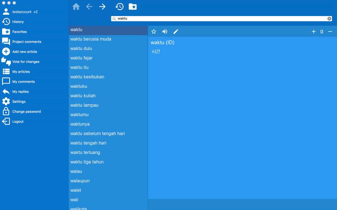The height and width of the screenshot is (210, 337).
Task: Click the magnifier icon in search bar
Action: pyautogui.click(x=114, y=18)
